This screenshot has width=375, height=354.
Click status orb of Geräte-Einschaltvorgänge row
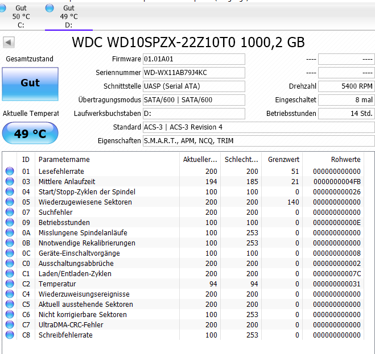click(10, 253)
